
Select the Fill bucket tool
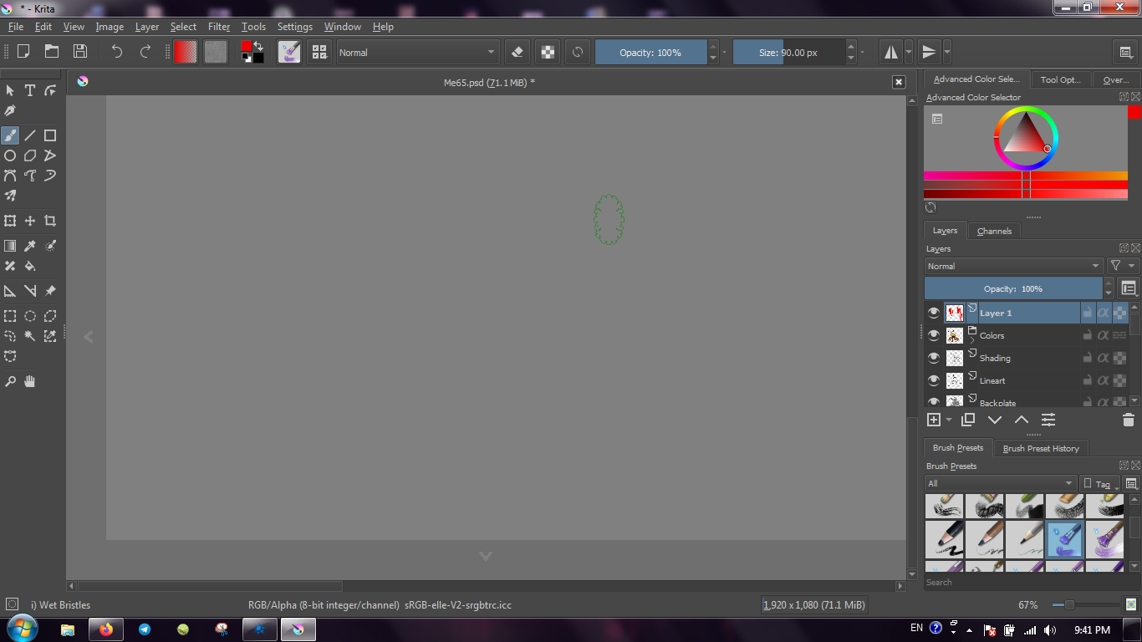[x=30, y=266]
